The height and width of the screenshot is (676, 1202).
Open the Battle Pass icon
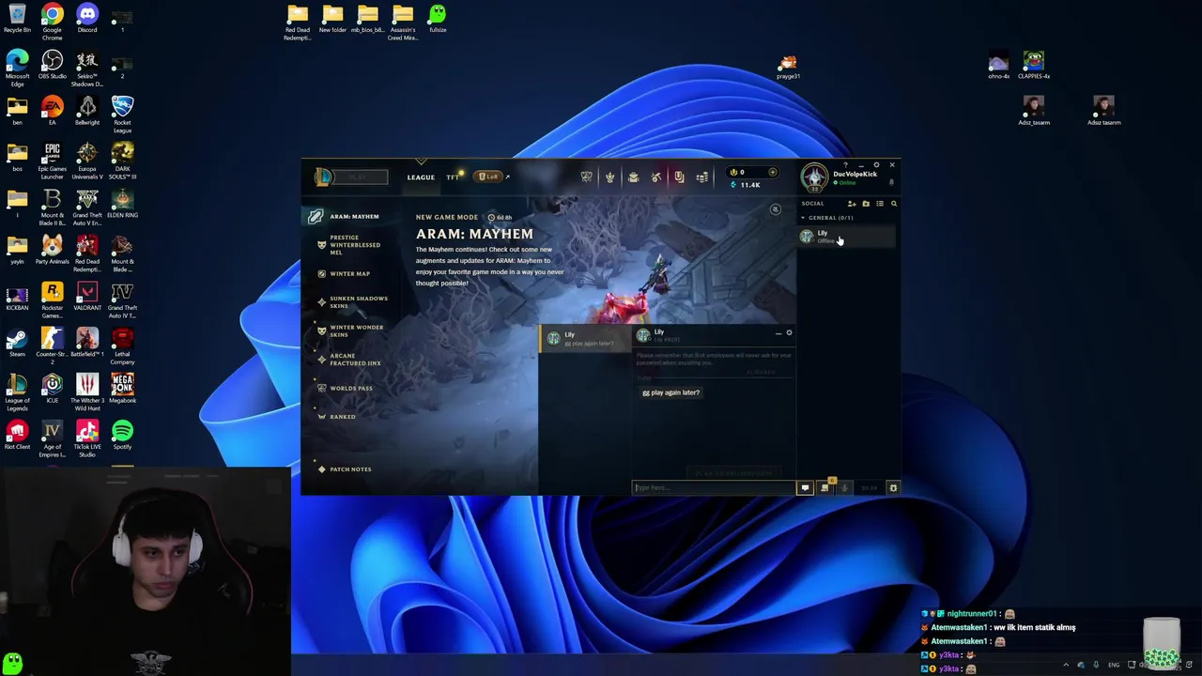click(679, 177)
